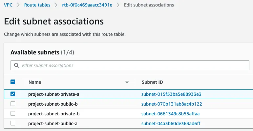Image resolution: width=253 pixels, height=131 pixels.
Task: Select the project-subnet-public-a name text
Action: point(53,124)
